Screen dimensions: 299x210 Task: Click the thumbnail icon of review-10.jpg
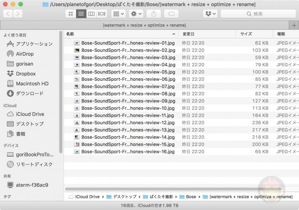tap(77, 108)
